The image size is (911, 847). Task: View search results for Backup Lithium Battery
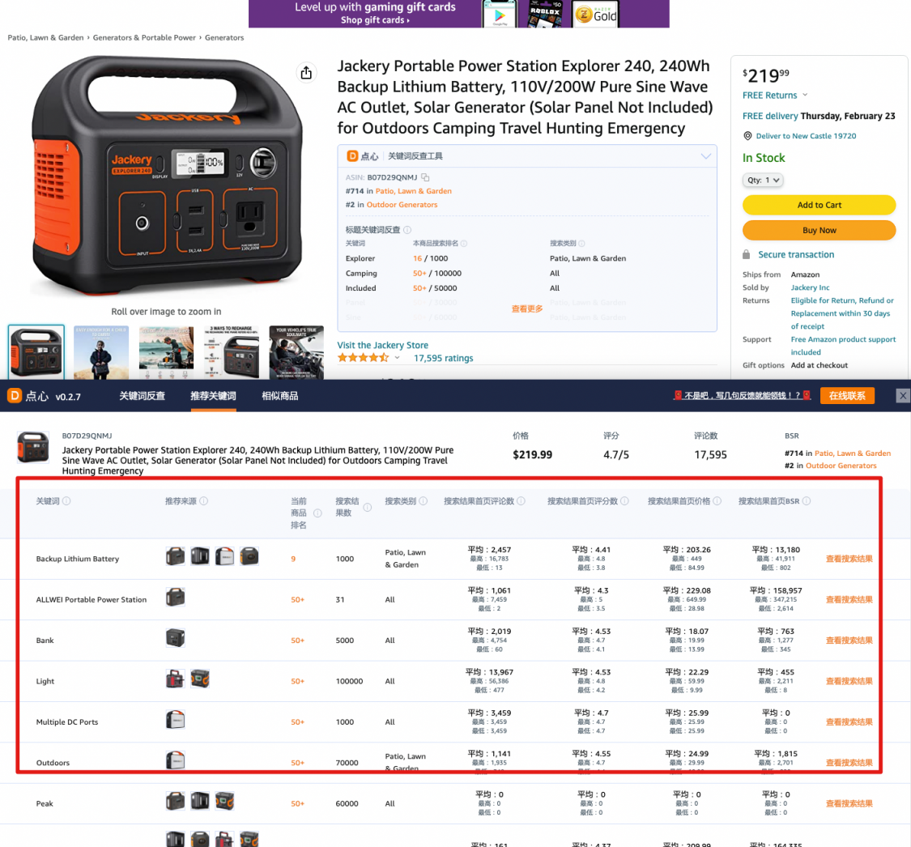[x=849, y=559]
